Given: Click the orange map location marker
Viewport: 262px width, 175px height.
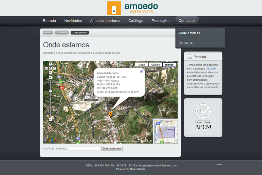Looking at the screenshot, I should point(110,114).
